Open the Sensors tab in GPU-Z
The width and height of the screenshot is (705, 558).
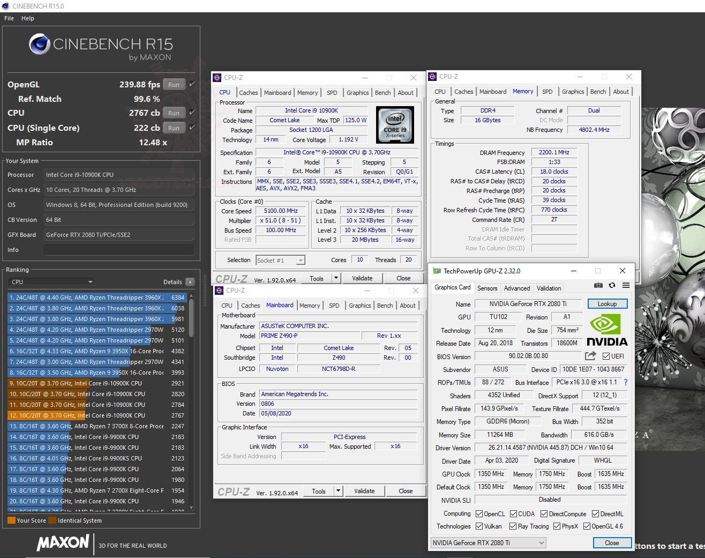point(487,288)
